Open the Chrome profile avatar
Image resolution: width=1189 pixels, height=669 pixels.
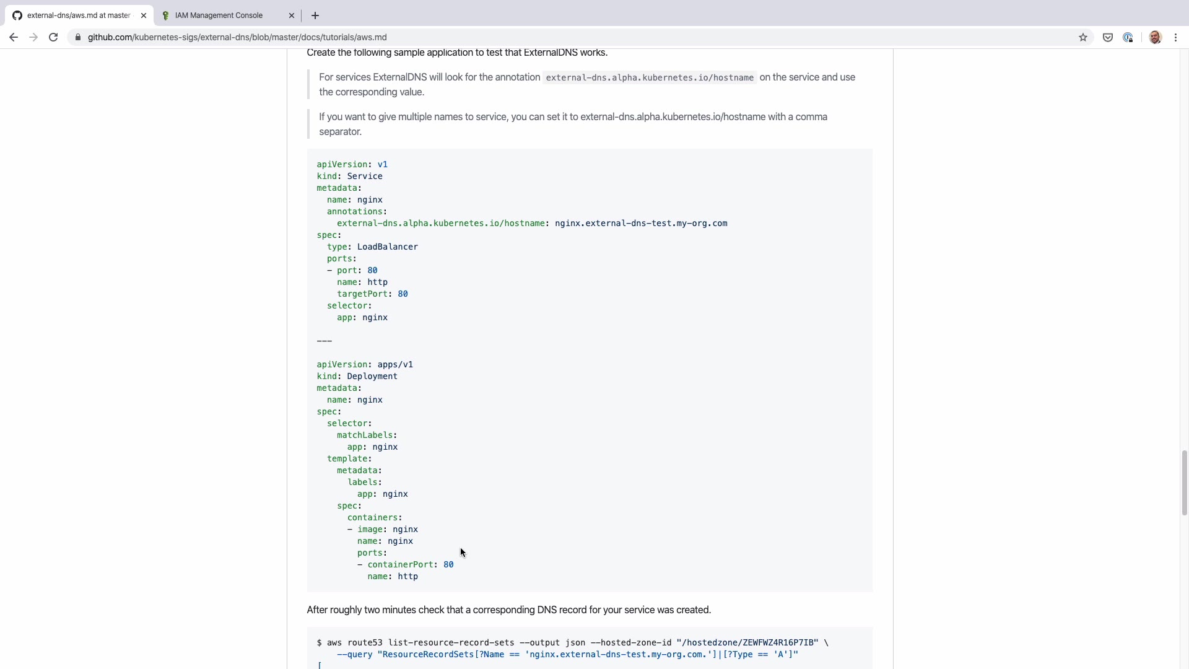pos(1155,37)
